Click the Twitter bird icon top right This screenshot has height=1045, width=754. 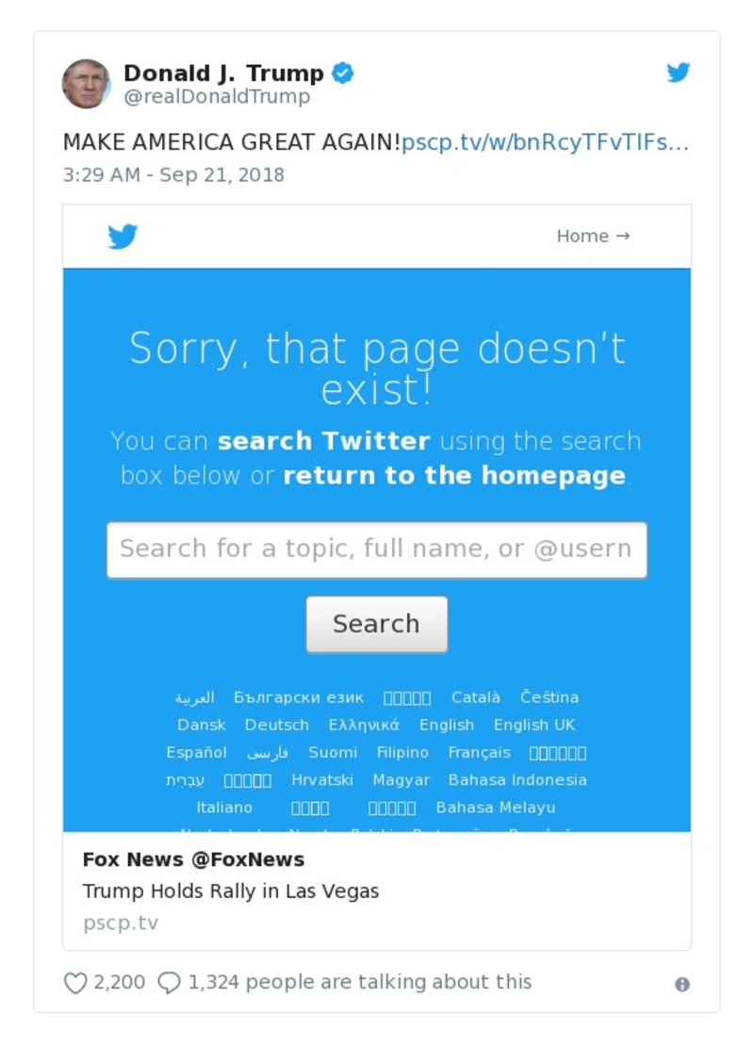coord(678,71)
